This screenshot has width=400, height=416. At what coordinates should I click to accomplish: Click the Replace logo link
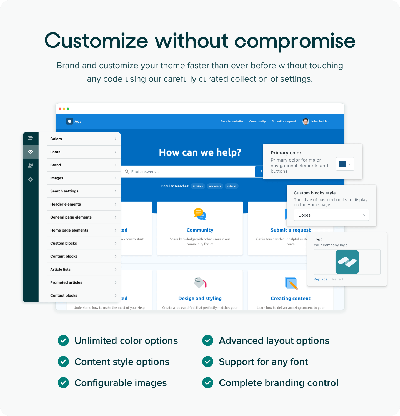click(321, 279)
